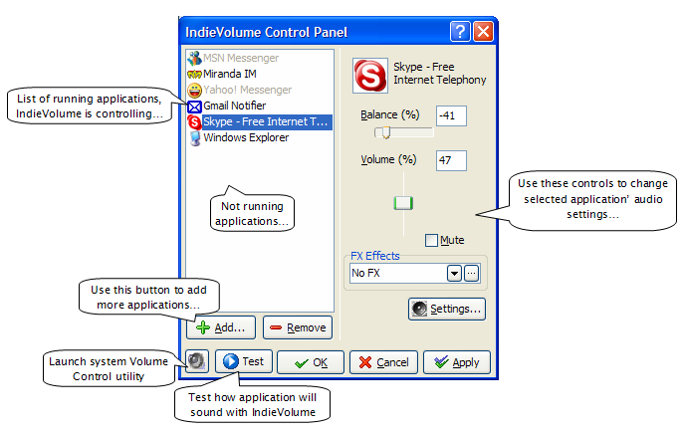
Task: Launch system Volume Control with speaker icon
Action: coord(197,361)
